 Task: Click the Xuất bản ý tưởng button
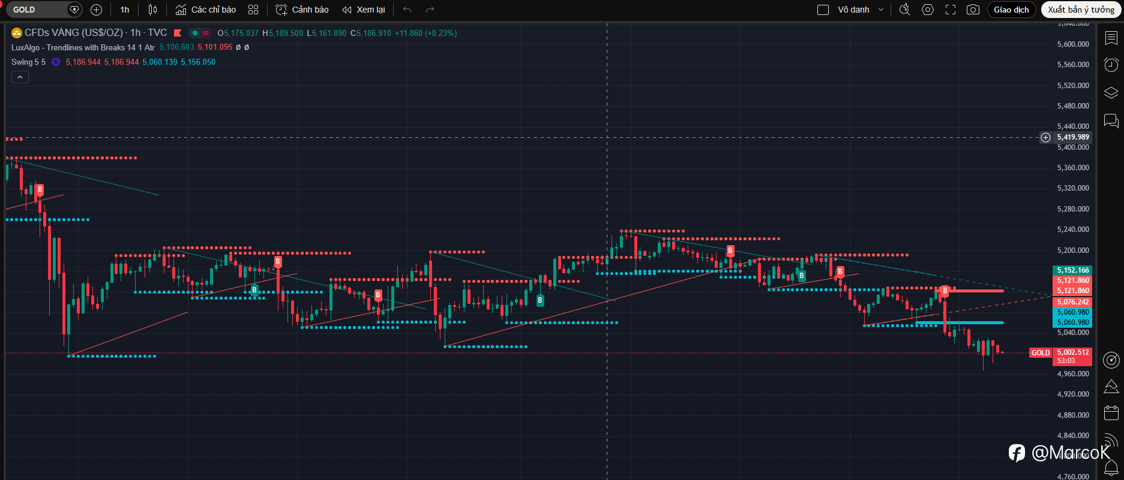(x=1081, y=10)
